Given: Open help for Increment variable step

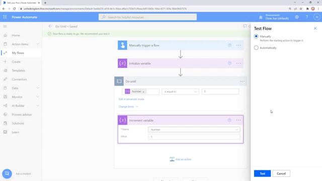Looking at the screenshot, I should coord(229,120).
